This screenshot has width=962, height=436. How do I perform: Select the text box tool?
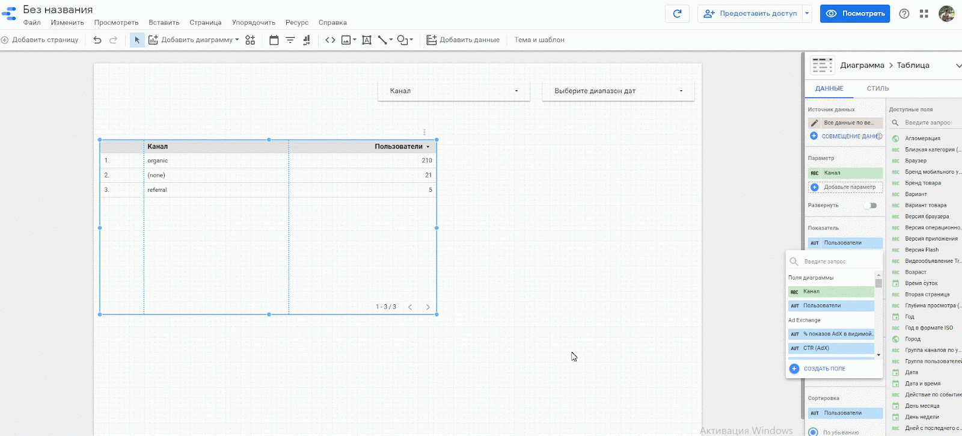(x=366, y=40)
